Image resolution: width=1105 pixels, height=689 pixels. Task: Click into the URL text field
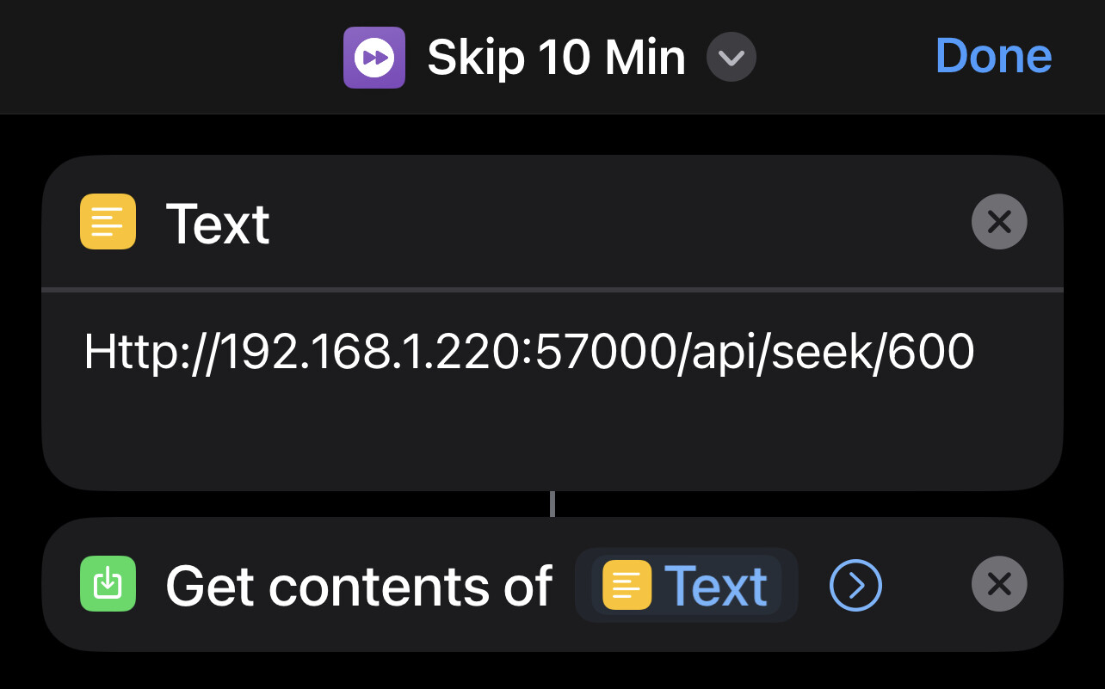point(528,353)
